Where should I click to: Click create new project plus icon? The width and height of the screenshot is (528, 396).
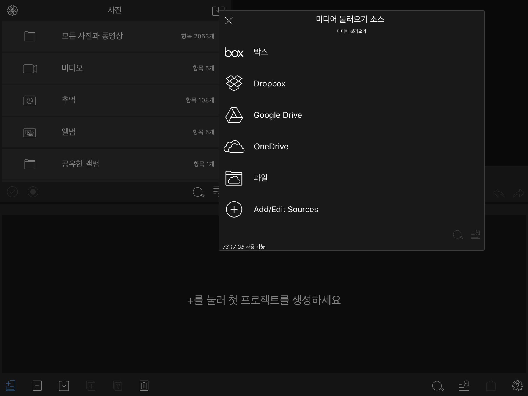point(37,386)
